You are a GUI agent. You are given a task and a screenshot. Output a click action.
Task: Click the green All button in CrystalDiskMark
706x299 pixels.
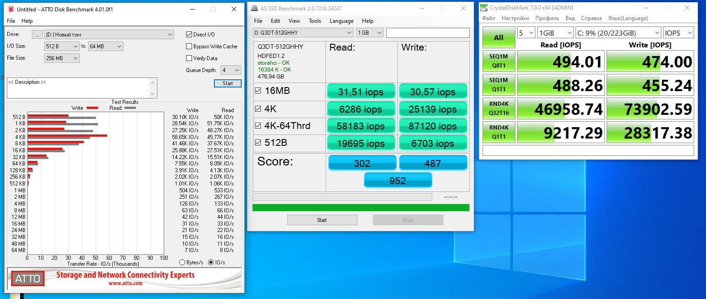coord(498,37)
